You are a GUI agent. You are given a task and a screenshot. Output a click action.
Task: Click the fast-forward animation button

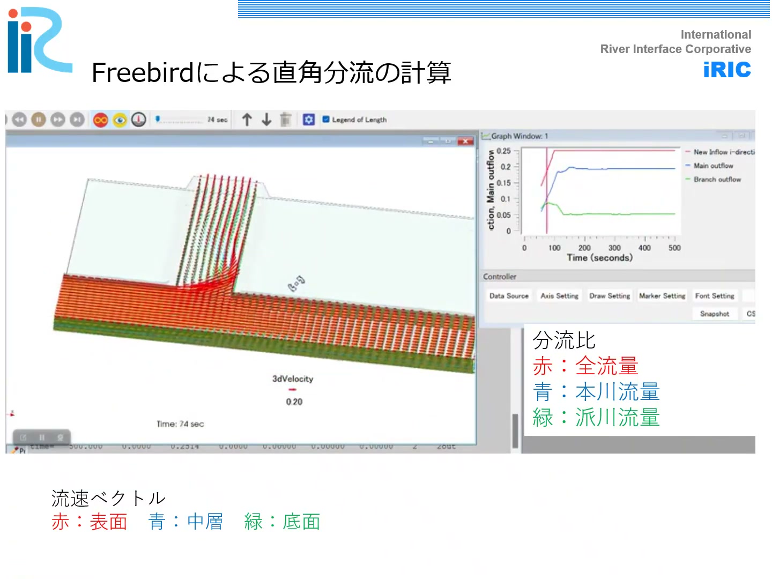tap(58, 120)
